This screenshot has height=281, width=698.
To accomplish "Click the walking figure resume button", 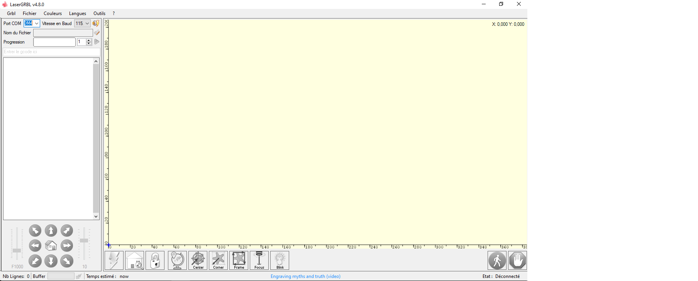I will [497, 261].
